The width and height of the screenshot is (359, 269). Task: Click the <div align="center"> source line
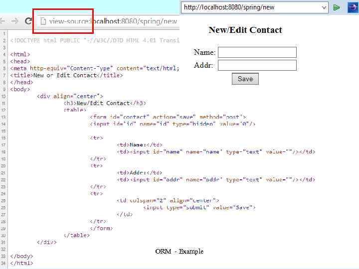click(70, 96)
